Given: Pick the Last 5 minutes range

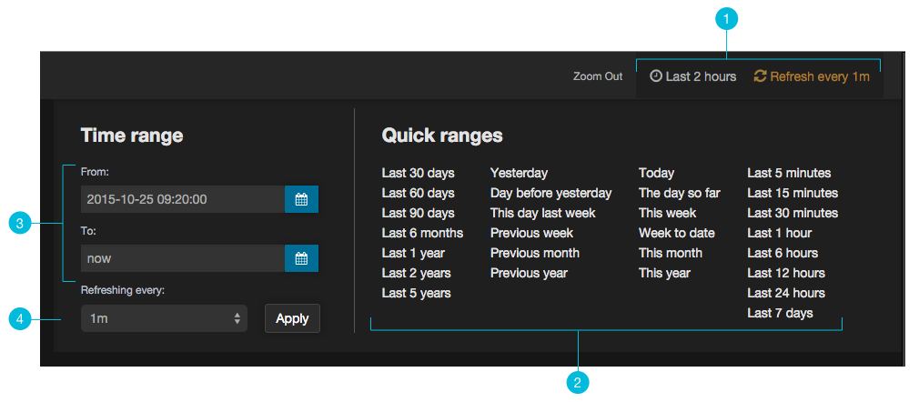Looking at the screenshot, I should [x=789, y=173].
